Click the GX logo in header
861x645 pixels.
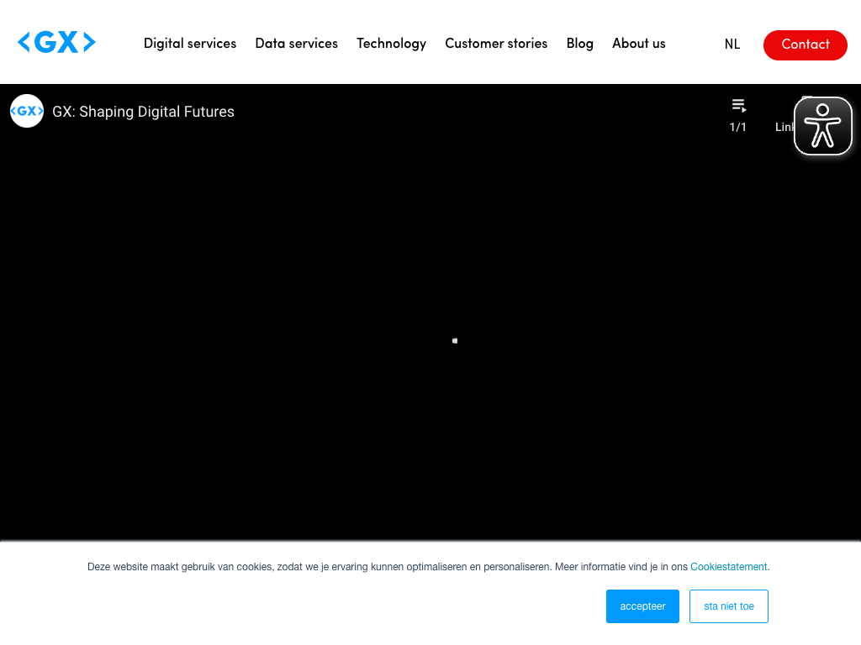56,43
